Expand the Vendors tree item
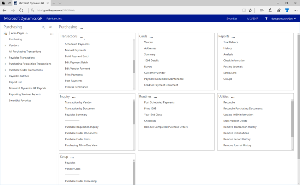Image resolution: width=300 pixels, height=185 pixels. pos(5,46)
